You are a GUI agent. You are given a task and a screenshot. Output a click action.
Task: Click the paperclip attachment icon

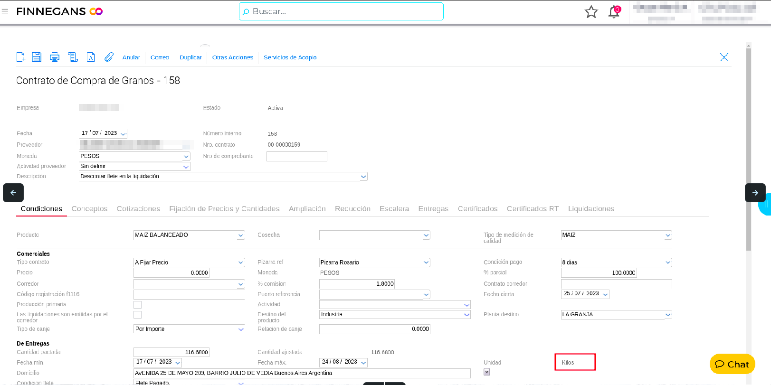(x=109, y=57)
